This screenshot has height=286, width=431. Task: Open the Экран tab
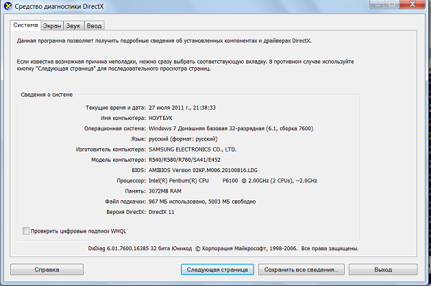(52, 25)
